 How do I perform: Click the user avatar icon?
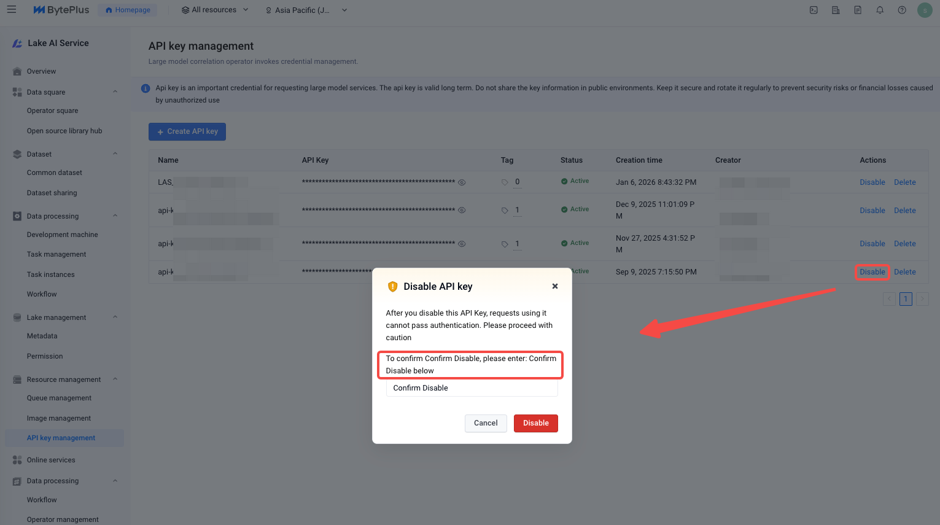pyautogui.click(x=925, y=10)
